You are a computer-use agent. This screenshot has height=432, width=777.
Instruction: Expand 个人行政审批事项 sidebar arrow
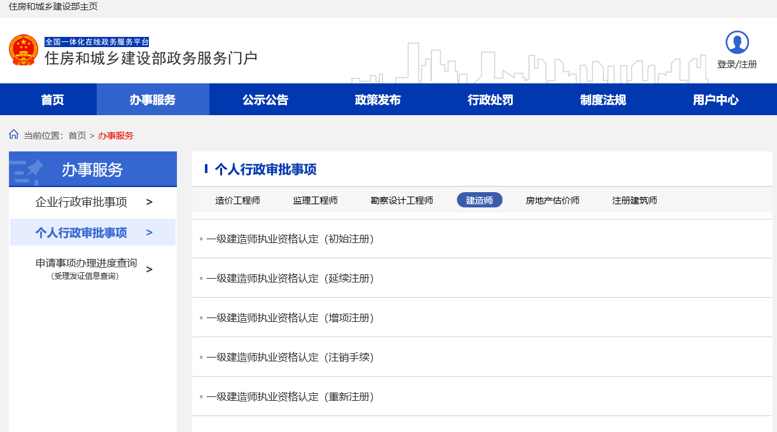click(150, 233)
